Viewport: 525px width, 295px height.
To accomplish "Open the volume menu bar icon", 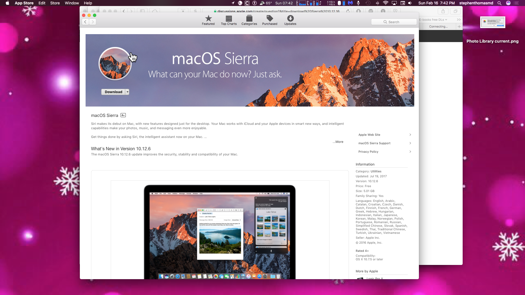I will coord(410,3).
